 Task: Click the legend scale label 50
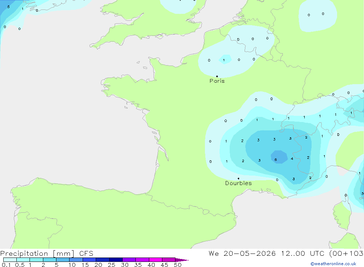point(178,265)
